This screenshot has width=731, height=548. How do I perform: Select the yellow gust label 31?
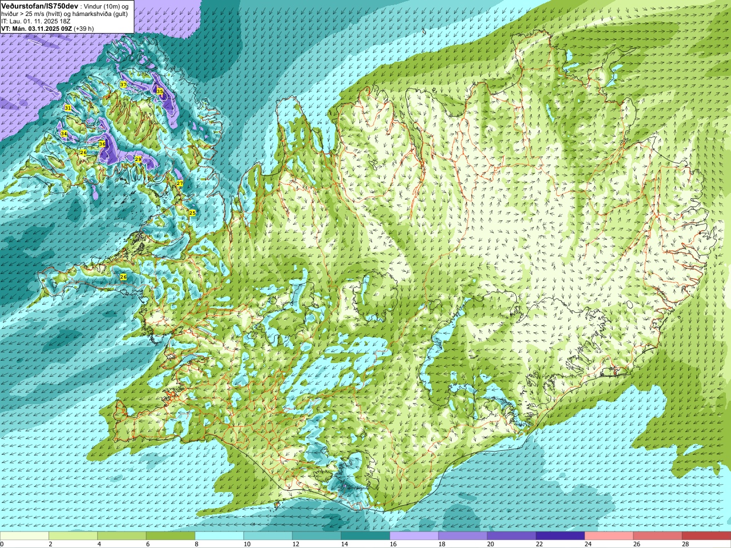click(67, 108)
